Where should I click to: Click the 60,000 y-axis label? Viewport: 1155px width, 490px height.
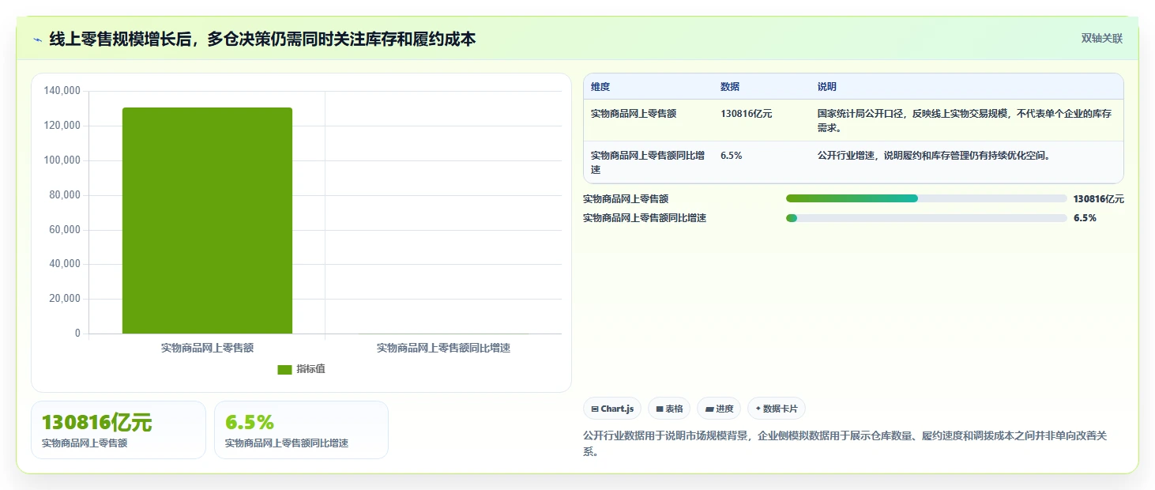[65, 230]
